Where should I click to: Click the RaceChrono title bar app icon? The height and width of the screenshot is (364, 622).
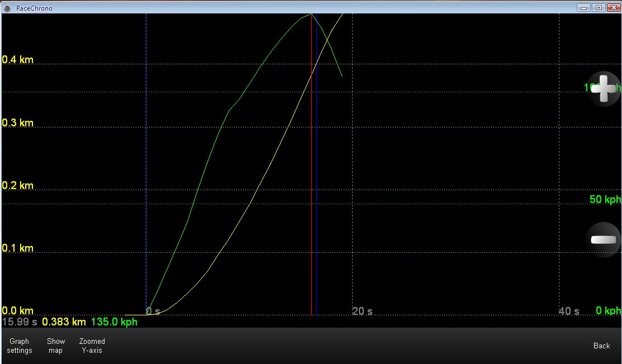8,8
